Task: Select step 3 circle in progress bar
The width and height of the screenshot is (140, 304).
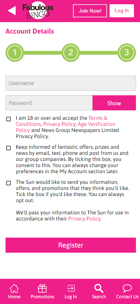Action: click(127, 53)
